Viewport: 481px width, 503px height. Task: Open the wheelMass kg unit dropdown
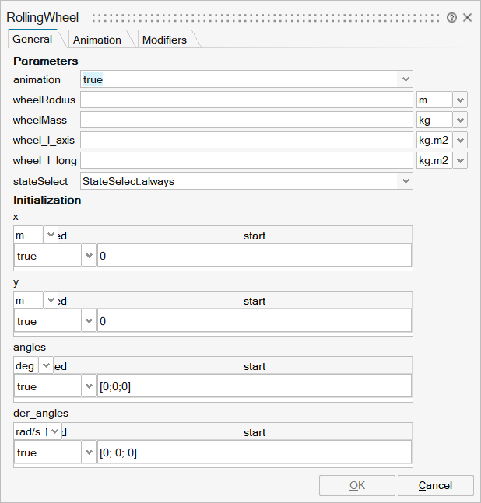pyautogui.click(x=460, y=120)
